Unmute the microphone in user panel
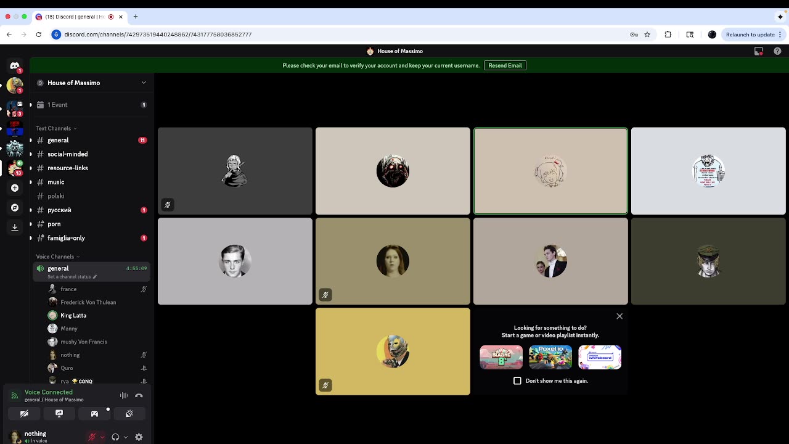The width and height of the screenshot is (789, 444). pos(92,437)
